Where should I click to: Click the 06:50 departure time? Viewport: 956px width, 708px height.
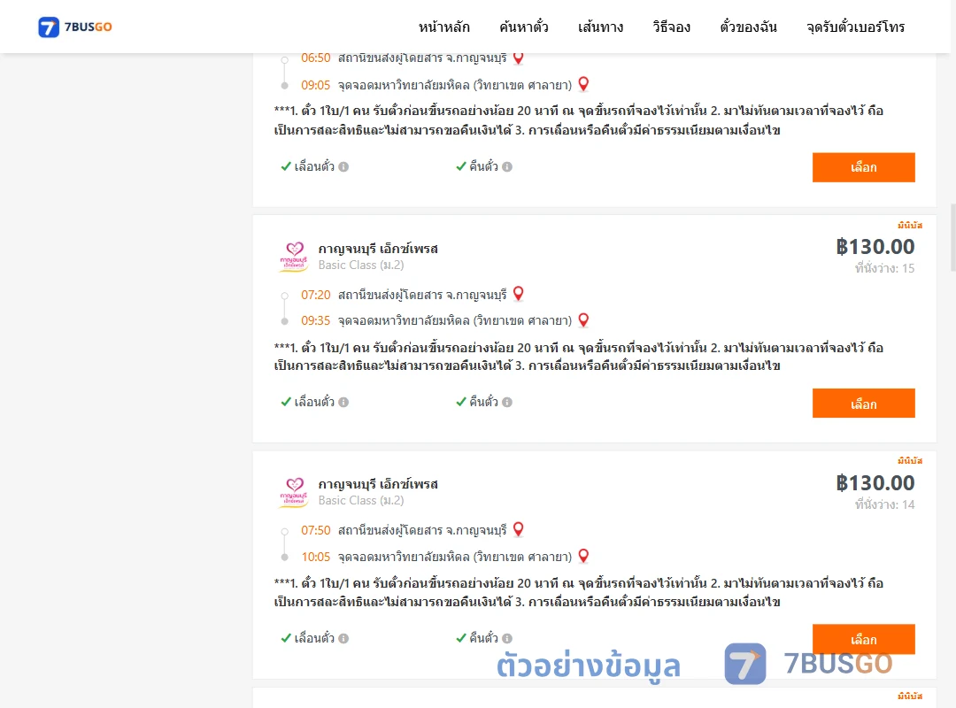[x=315, y=58]
